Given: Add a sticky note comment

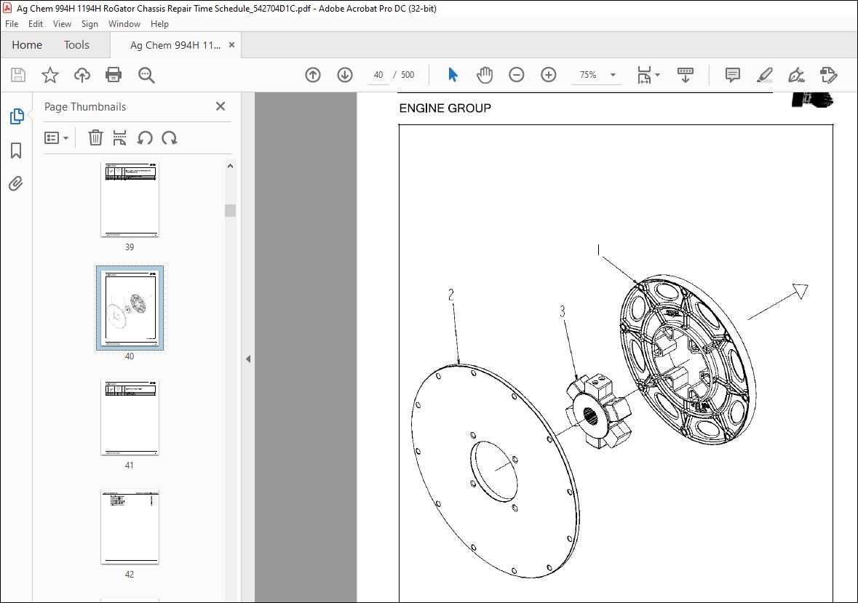Looking at the screenshot, I should point(732,75).
